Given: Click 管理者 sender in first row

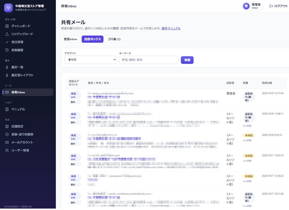Looking at the screenshot, I should tap(231, 94).
